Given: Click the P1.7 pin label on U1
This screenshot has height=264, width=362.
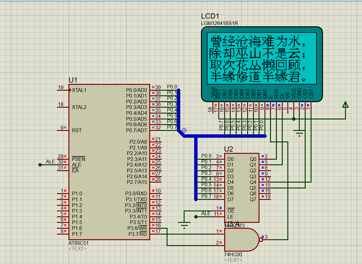Looking at the screenshot, I should (x=77, y=234).
